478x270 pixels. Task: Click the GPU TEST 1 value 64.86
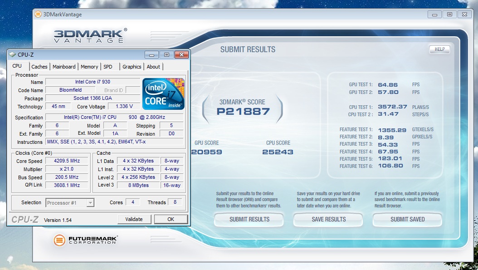(x=388, y=85)
